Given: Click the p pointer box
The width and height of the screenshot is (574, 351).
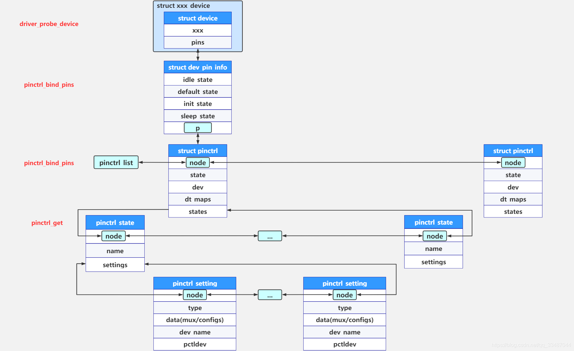Looking at the screenshot, I should click(x=197, y=128).
